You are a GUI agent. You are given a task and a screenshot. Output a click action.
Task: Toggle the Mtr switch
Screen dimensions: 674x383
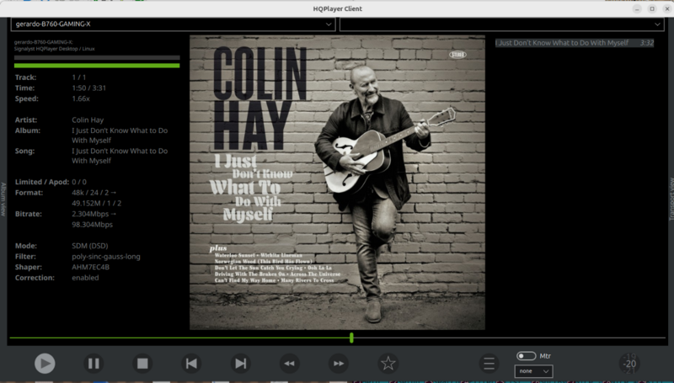pyautogui.click(x=526, y=356)
